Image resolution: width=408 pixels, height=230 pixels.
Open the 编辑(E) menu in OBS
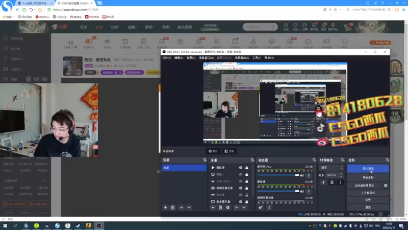[x=179, y=58]
